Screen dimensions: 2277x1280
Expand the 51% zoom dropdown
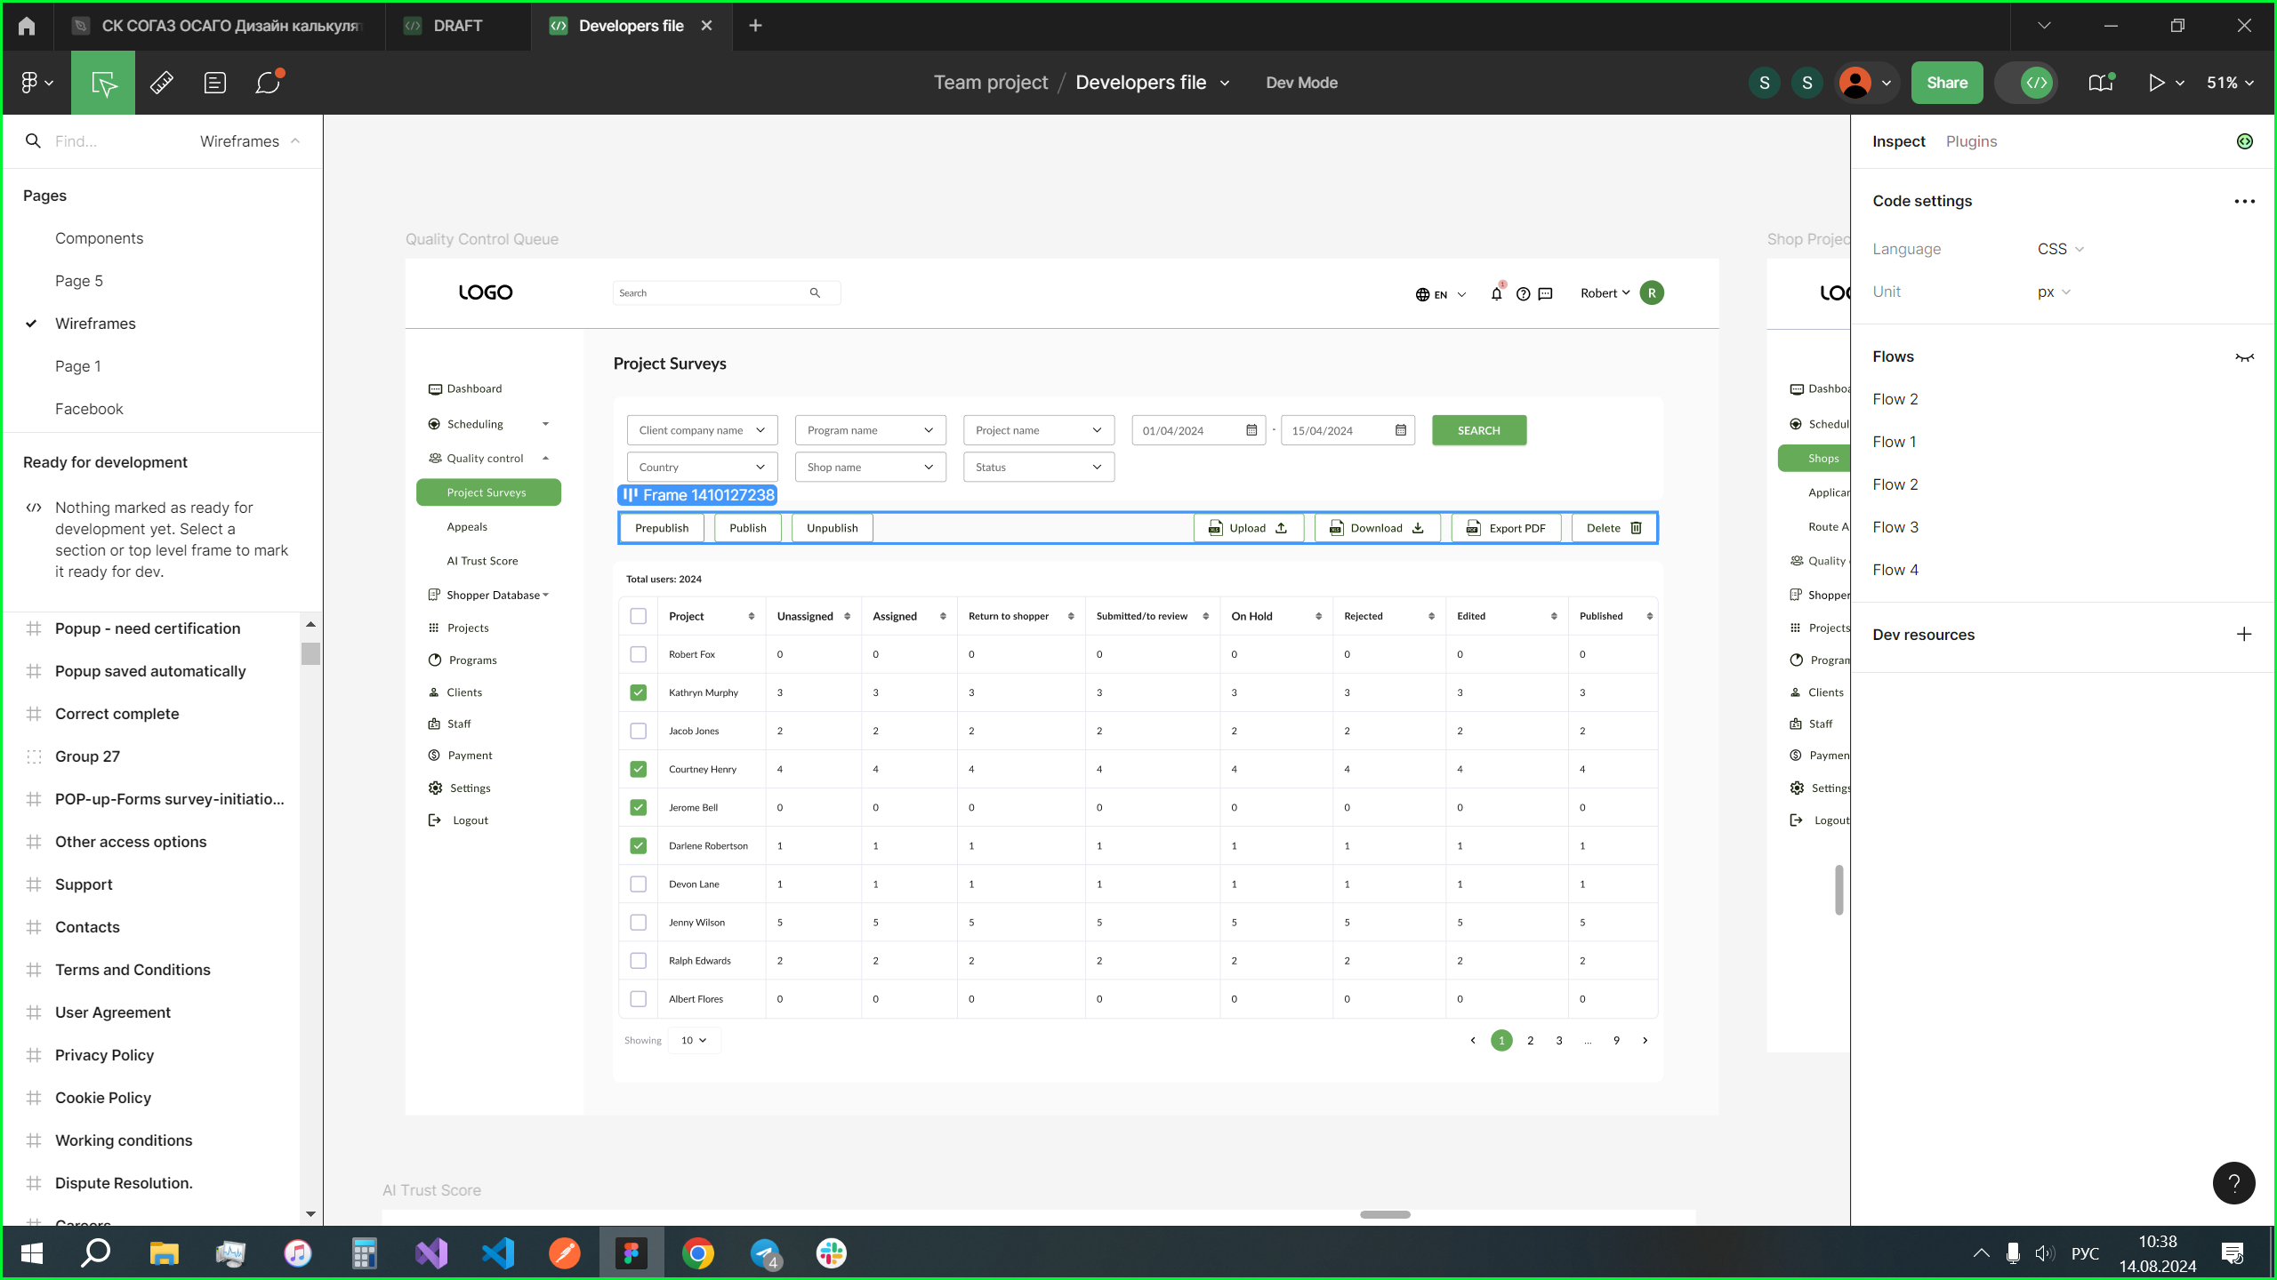point(2229,83)
